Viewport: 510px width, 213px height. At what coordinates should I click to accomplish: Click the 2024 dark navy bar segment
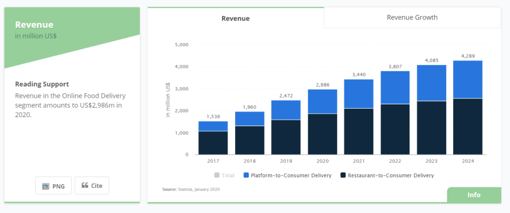(468, 127)
